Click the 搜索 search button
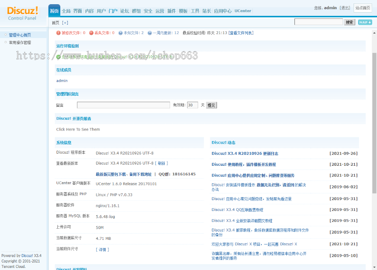 click(349, 22)
